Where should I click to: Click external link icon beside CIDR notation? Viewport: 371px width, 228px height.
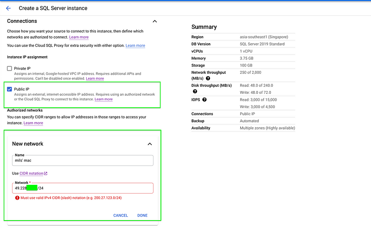coord(45,174)
